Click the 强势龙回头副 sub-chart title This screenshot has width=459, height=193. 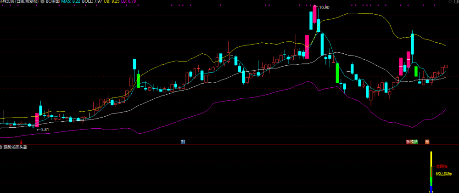tap(16, 147)
